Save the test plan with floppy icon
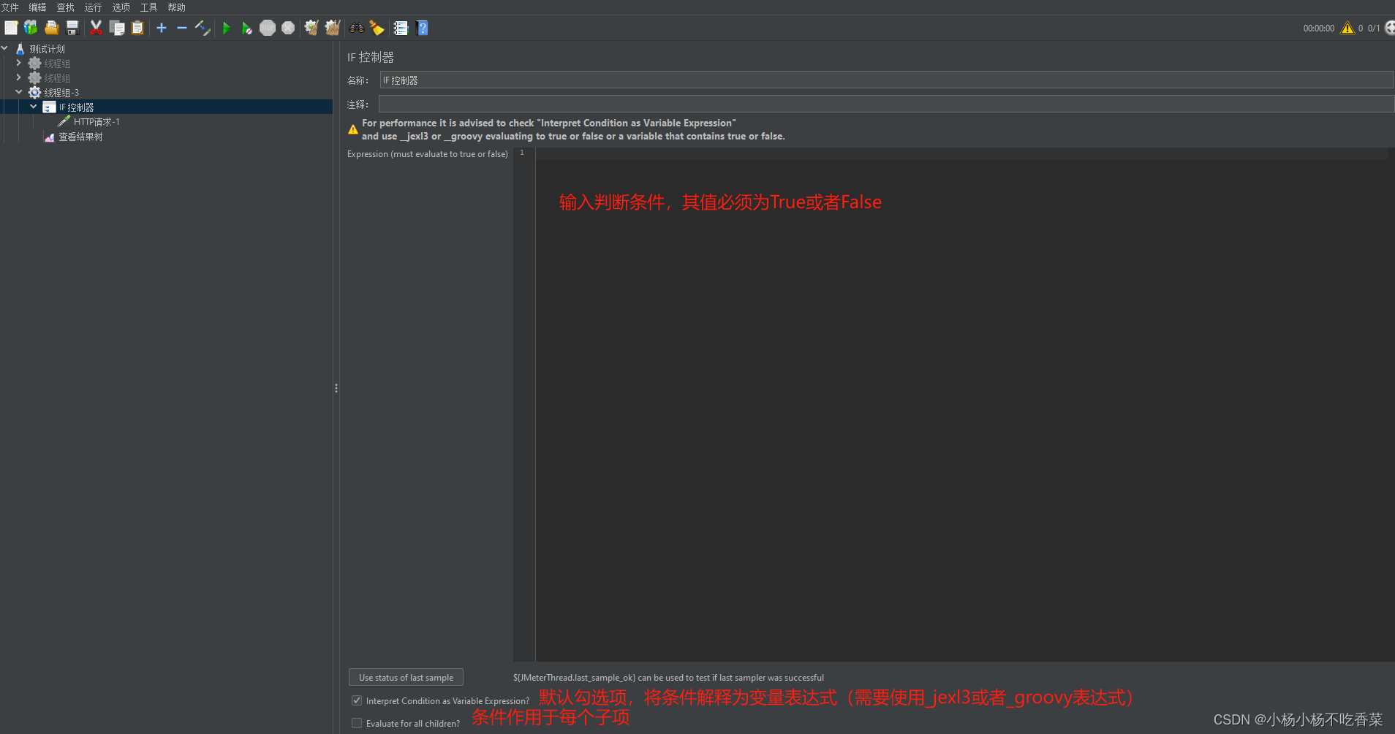This screenshot has height=734, width=1395. (x=72, y=28)
